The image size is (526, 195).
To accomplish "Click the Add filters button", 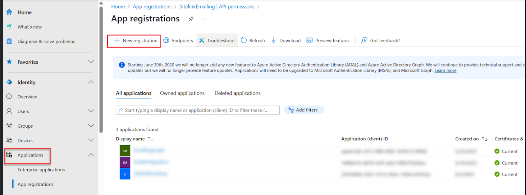I will 304,110.
